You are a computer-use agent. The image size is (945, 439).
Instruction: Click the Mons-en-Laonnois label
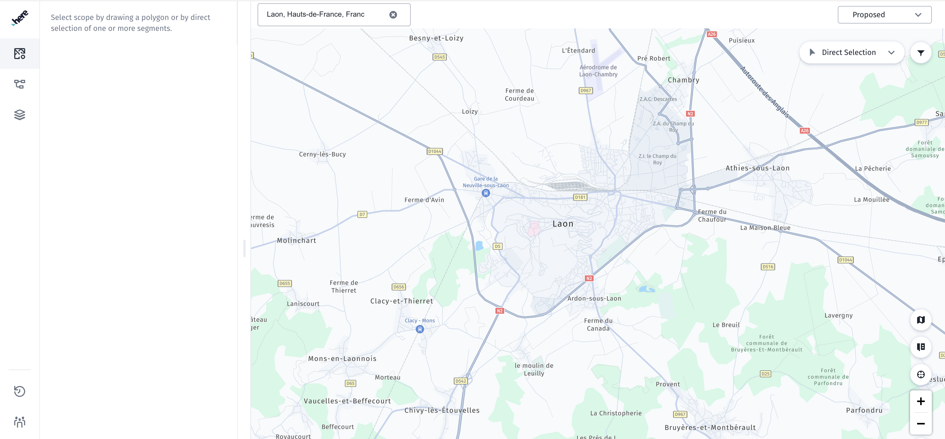(x=342, y=359)
